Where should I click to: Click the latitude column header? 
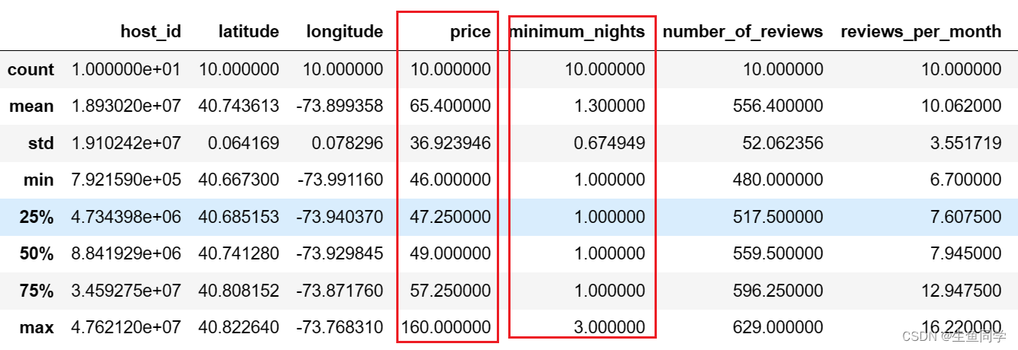coord(248,31)
